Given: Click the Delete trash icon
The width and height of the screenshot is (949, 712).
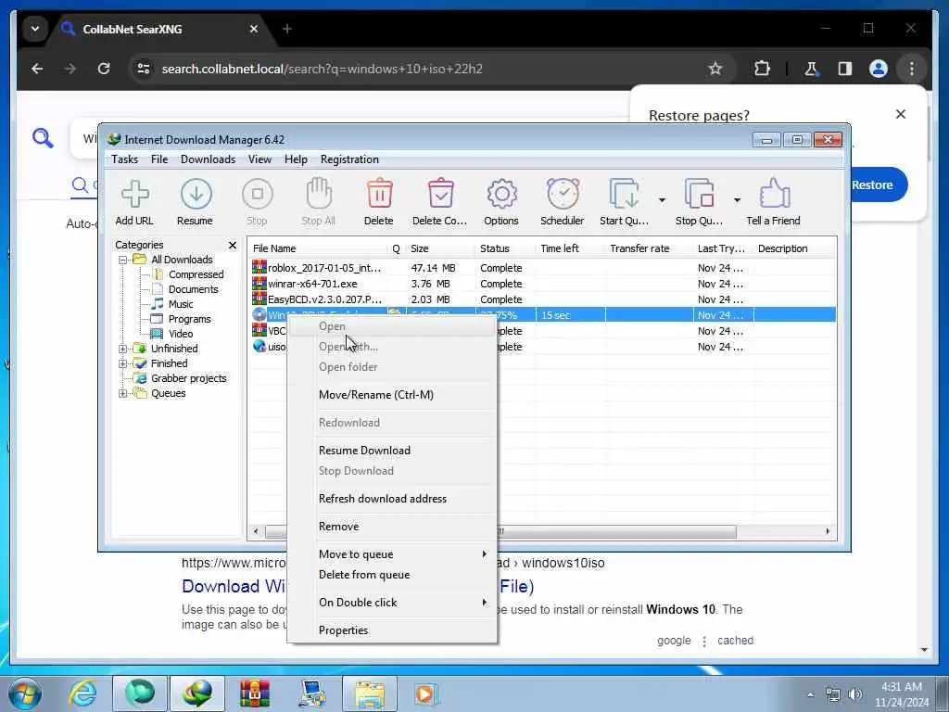Looking at the screenshot, I should tap(379, 195).
